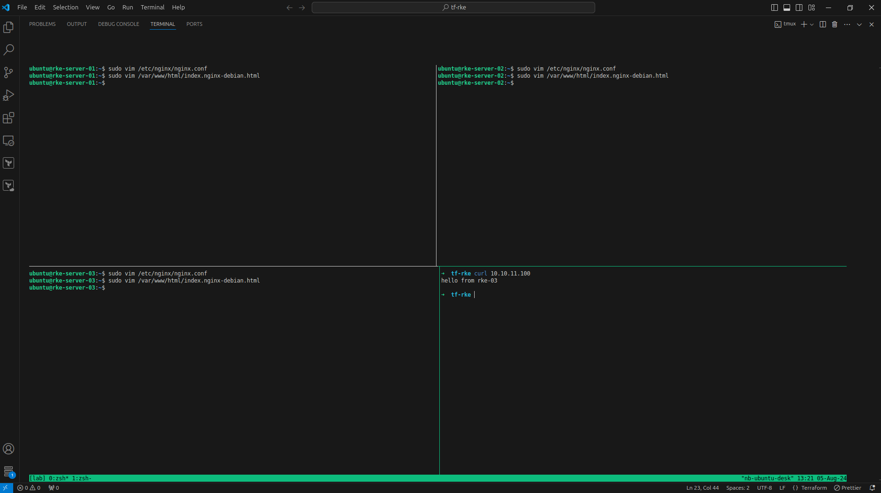The width and height of the screenshot is (881, 493).
Task: Toggle the primary side bar layout button
Action: (x=775, y=8)
